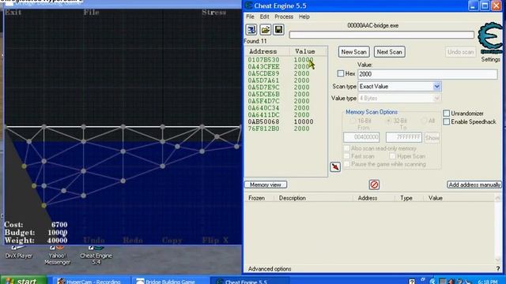This screenshot has height=284, width=506.
Task: Click Copy in the bridge game
Action: tap(172, 241)
